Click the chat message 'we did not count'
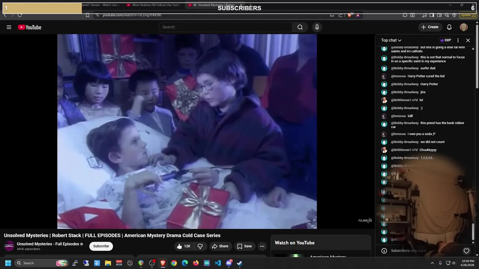This screenshot has height=269, width=479. (x=432, y=142)
